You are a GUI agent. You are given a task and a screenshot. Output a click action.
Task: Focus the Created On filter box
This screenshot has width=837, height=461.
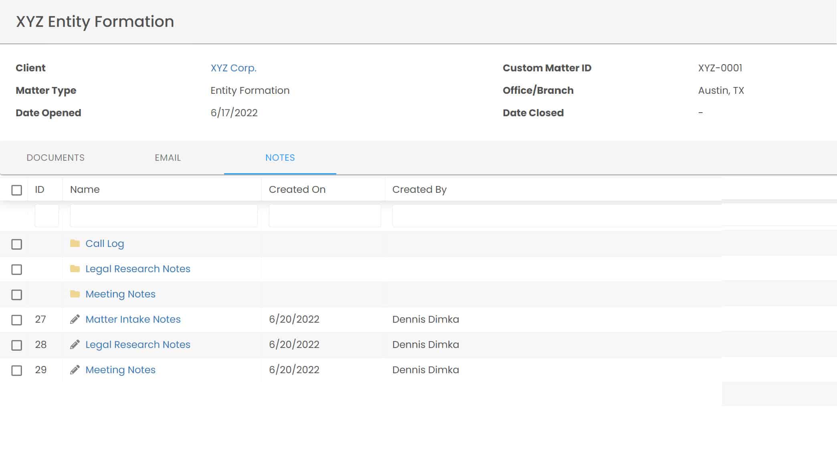tap(325, 216)
